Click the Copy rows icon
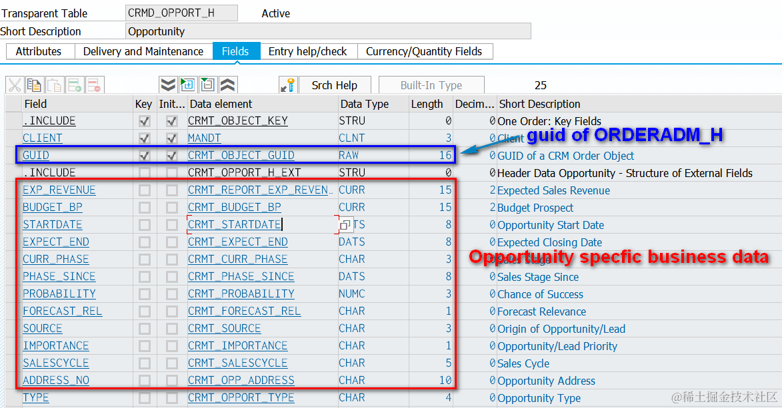The width and height of the screenshot is (782, 408). tap(35, 85)
